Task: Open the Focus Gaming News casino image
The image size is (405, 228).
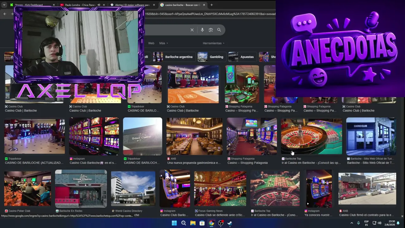Action: (x=220, y=189)
